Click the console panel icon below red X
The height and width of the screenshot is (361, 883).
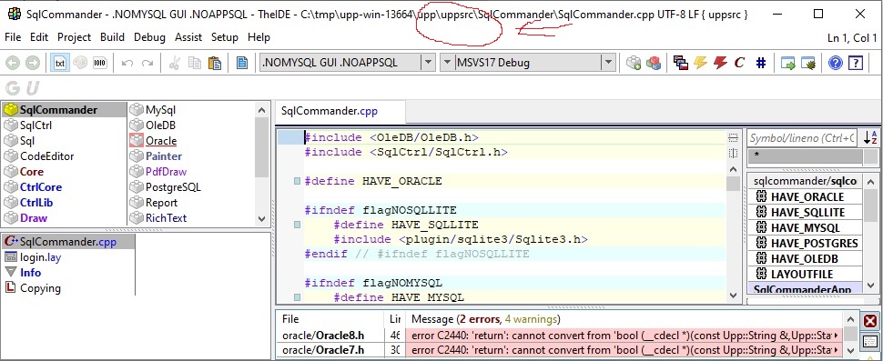pos(870,342)
